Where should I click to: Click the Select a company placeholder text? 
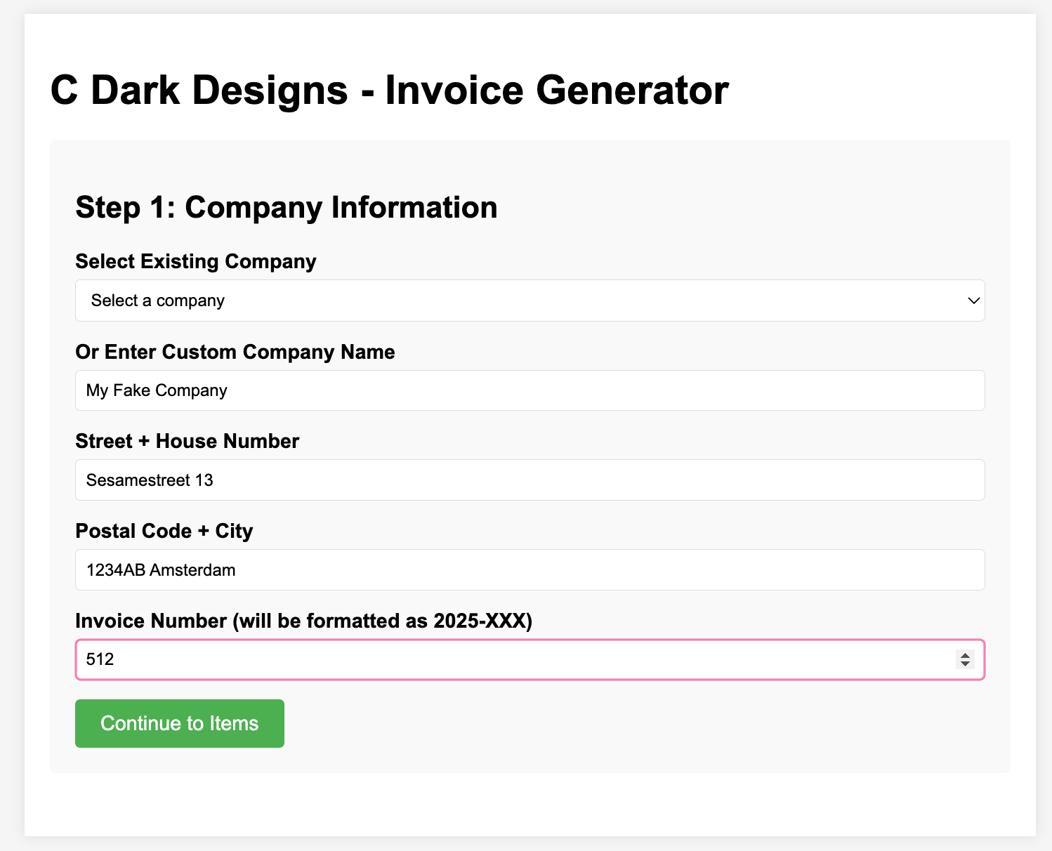[x=158, y=301]
